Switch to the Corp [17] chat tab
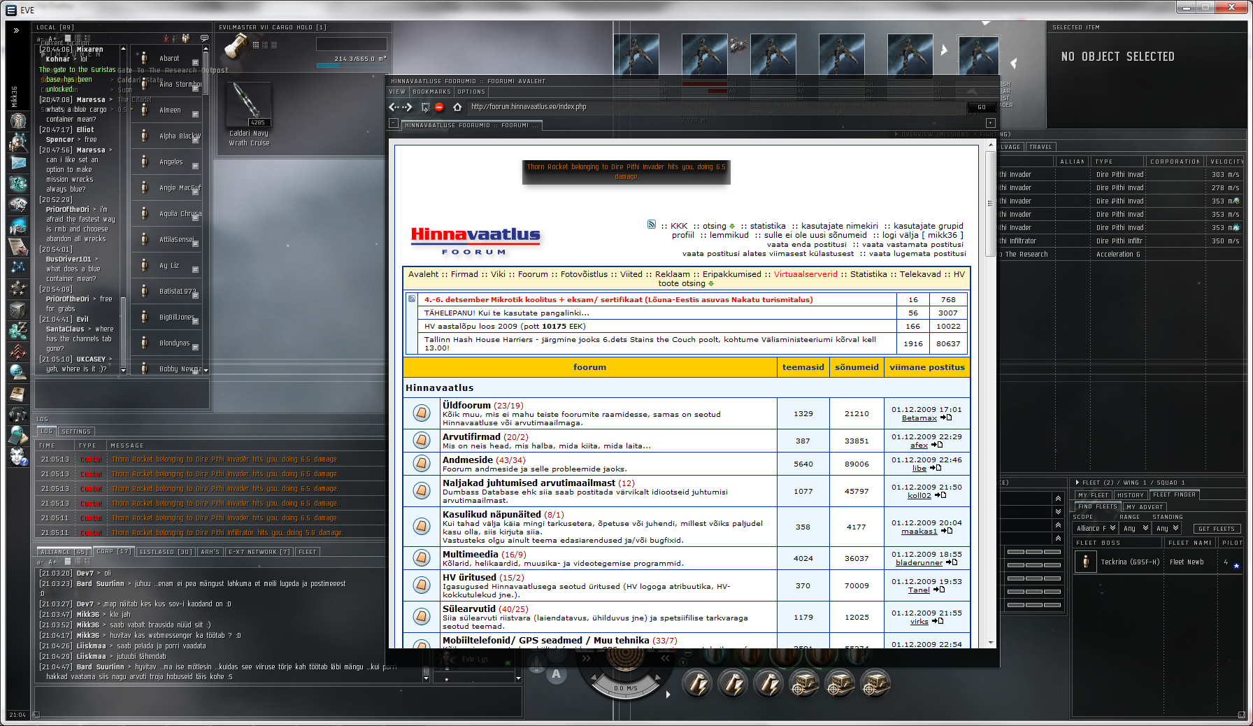 tap(114, 552)
